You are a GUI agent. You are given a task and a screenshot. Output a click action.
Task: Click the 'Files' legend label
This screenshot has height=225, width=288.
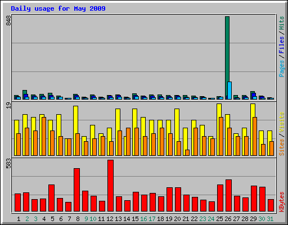tap(281, 45)
